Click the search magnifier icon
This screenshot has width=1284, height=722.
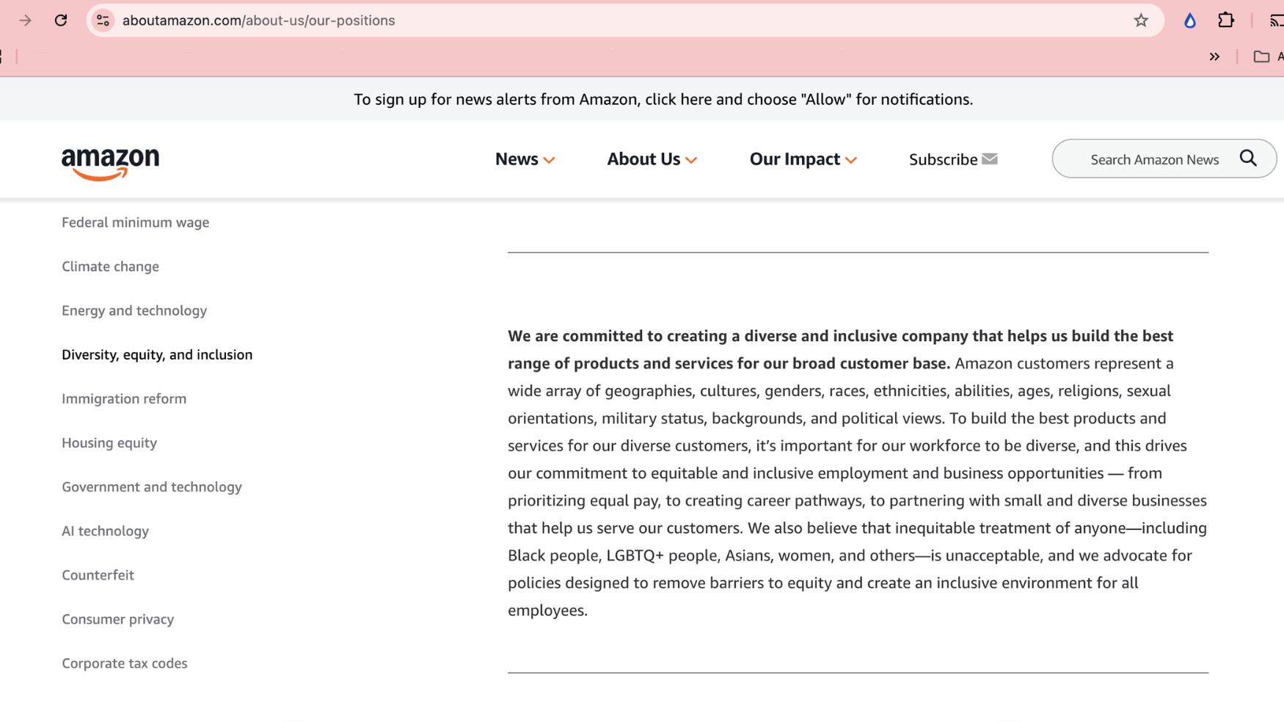pyautogui.click(x=1248, y=158)
